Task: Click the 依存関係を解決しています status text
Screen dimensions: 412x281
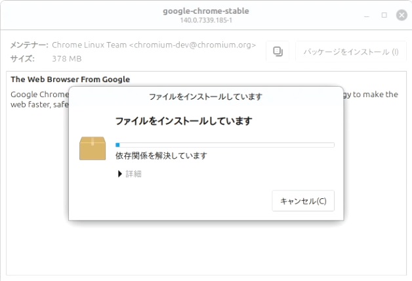Action: 161,156
